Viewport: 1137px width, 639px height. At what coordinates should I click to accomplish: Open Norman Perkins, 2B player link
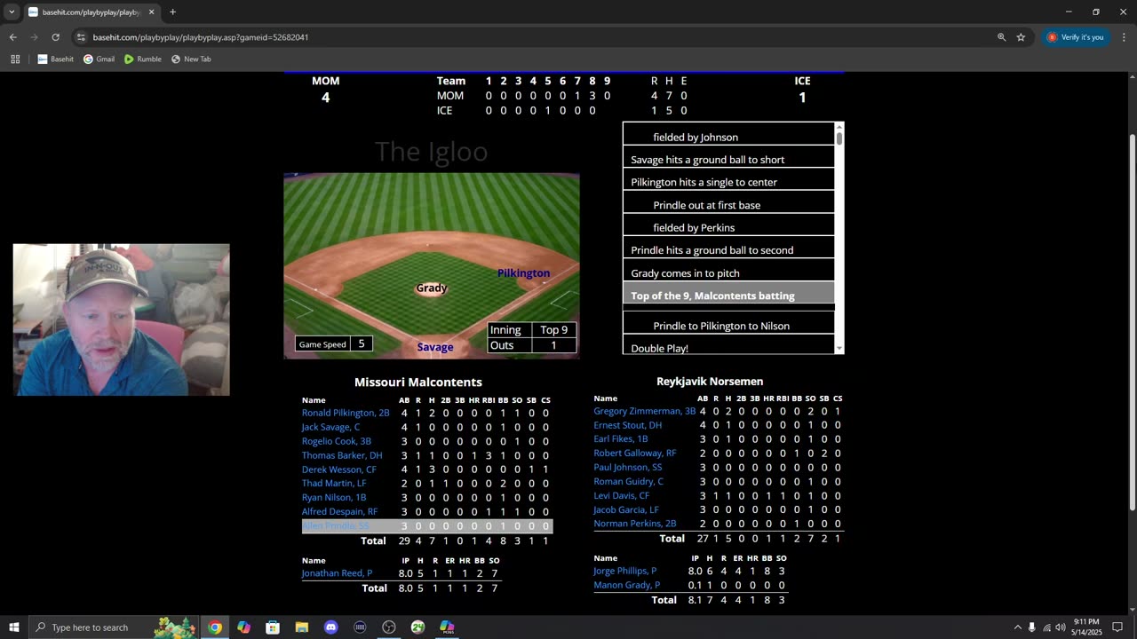[x=635, y=525]
